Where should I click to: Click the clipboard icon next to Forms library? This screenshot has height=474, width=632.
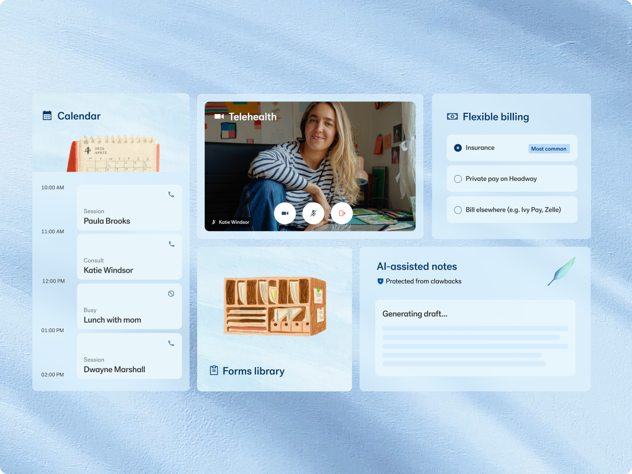[214, 370]
